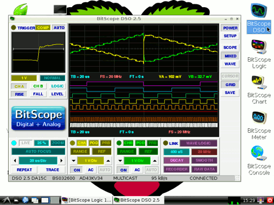Open the monitor desktop icon behind the window
The height and width of the screenshot is (205, 274).
tap(60, 9)
